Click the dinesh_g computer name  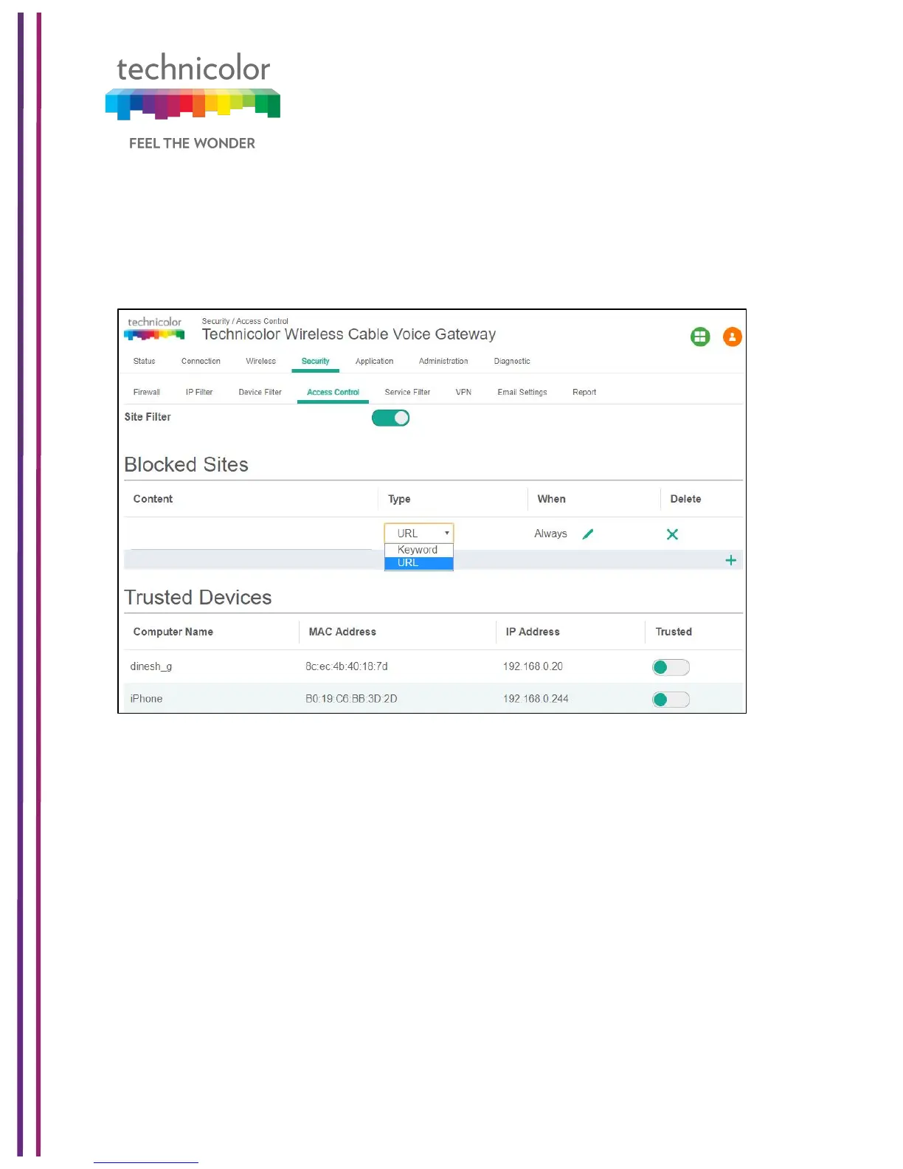click(x=150, y=666)
